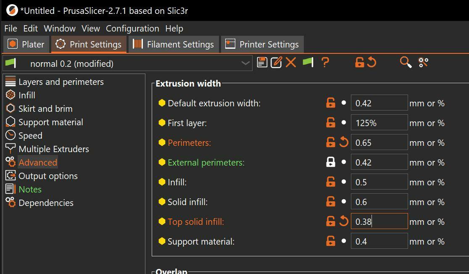Click the External perimeters width field
Screen dimensions: 469x274
[379, 162]
